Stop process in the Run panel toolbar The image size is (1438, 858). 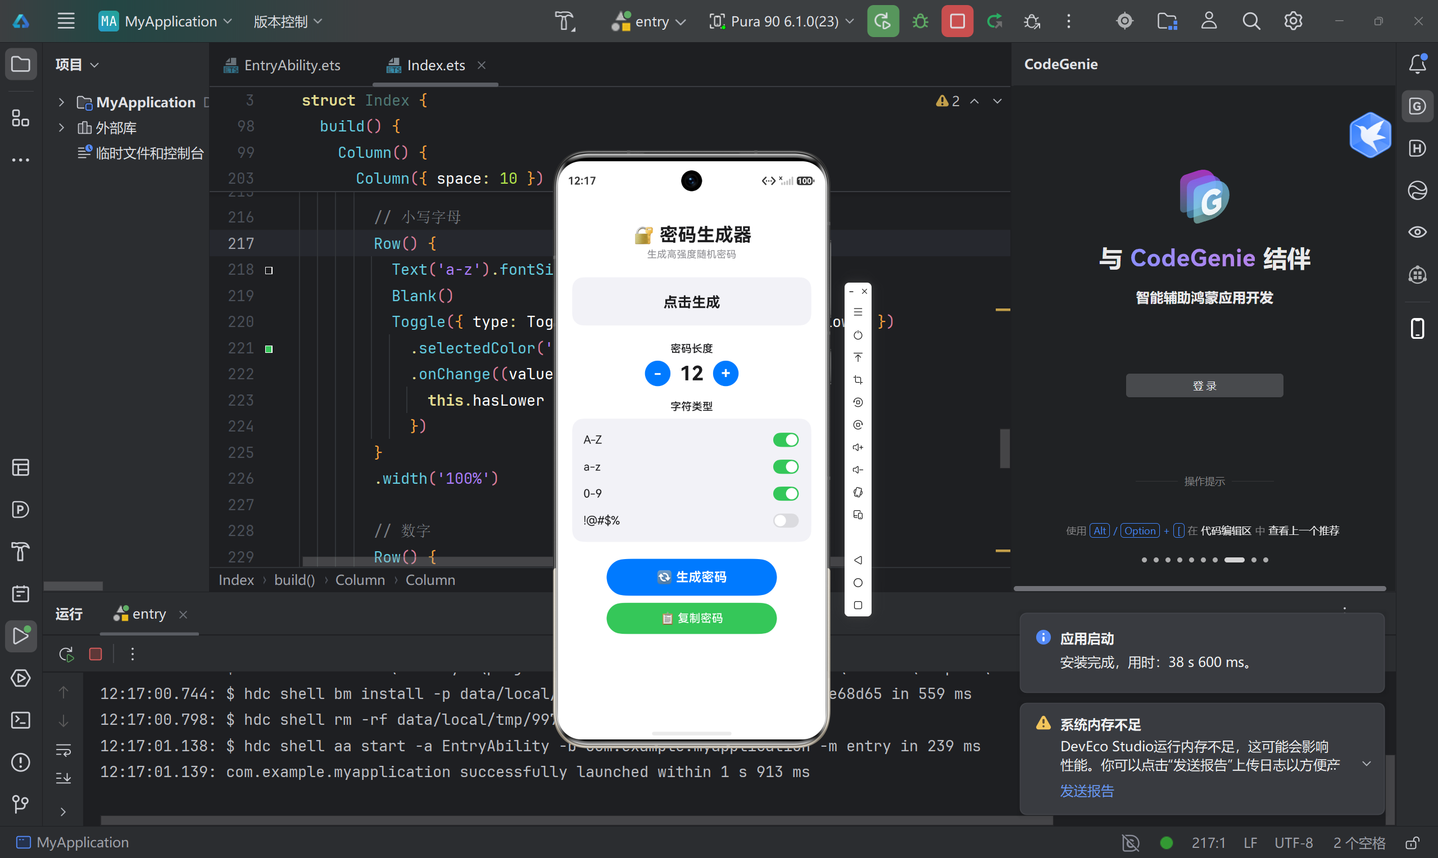pos(96,655)
